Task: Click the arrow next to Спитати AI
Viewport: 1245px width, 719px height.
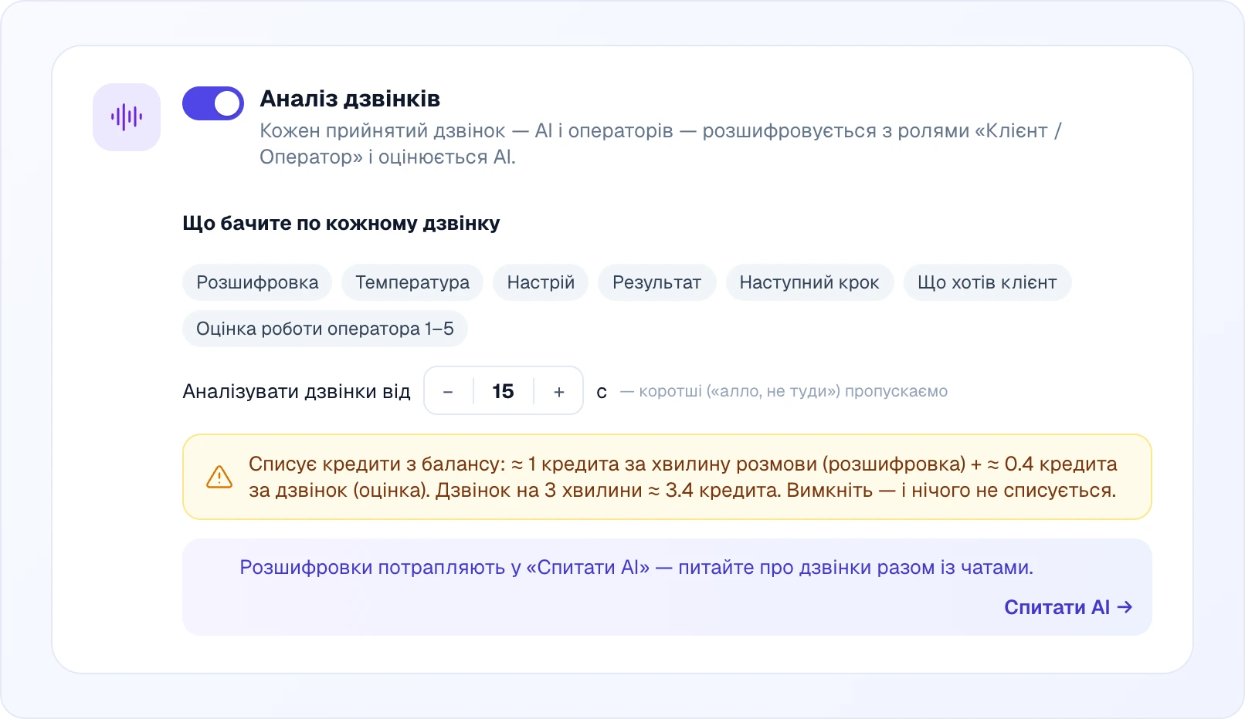Action: point(1125,607)
